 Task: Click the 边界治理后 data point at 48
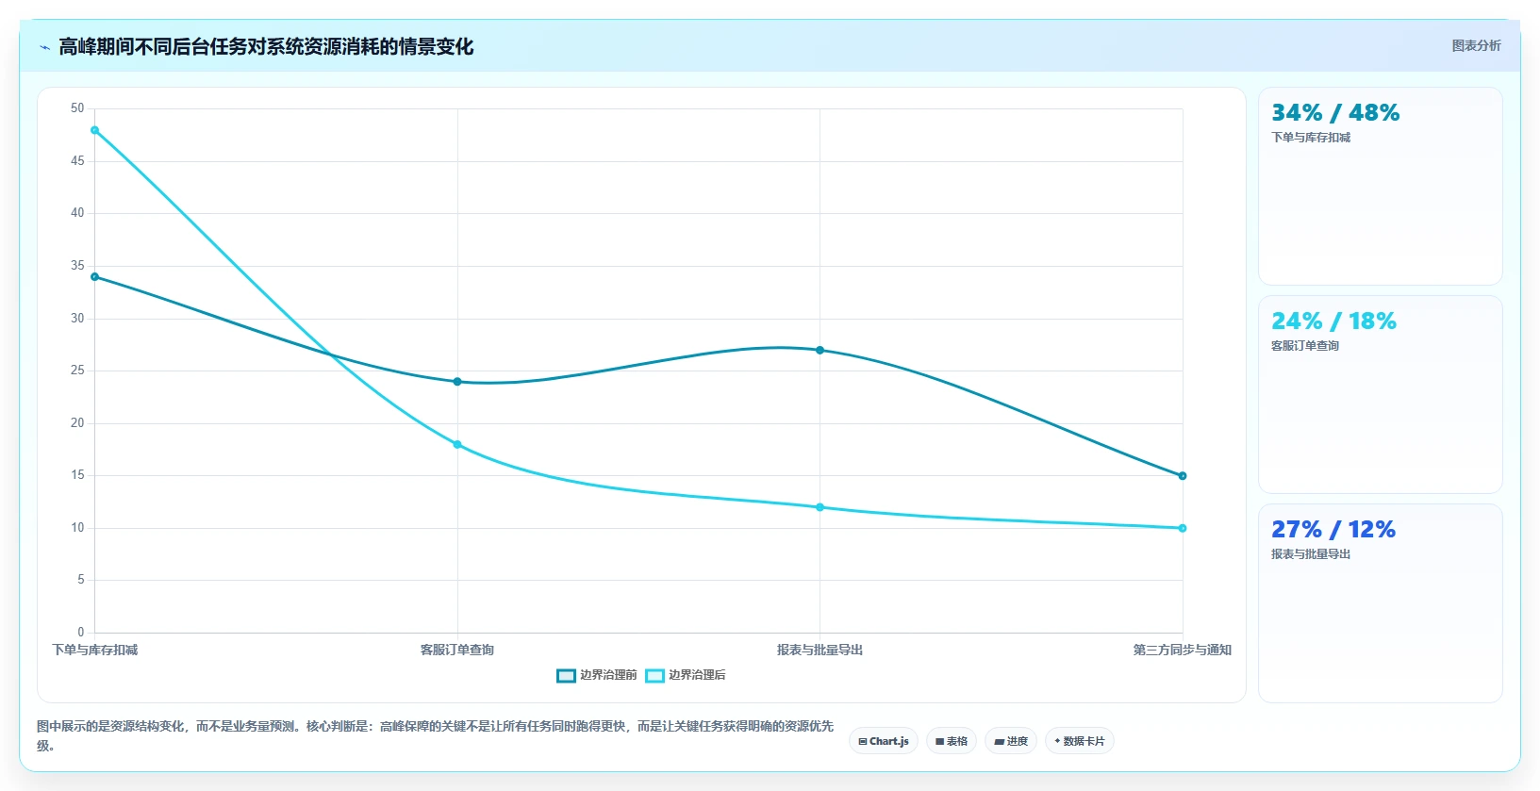coord(94,130)
